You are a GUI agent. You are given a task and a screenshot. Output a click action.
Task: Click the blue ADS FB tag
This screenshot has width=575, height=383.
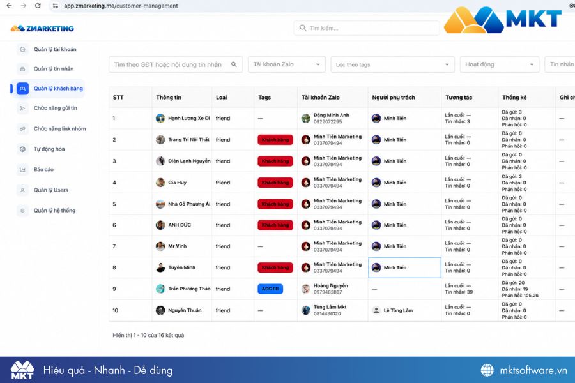pos(270,289)
